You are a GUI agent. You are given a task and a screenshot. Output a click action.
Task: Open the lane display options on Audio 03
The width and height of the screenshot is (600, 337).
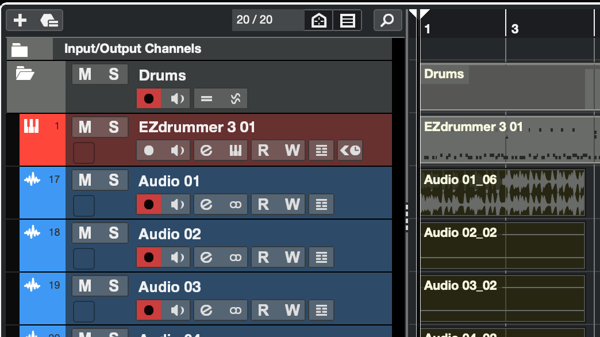pyautogui.click(x=321, y=310)
